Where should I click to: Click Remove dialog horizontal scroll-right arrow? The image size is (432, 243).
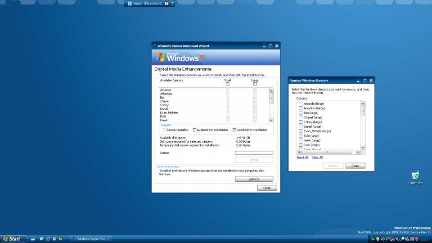pos(358,152)
